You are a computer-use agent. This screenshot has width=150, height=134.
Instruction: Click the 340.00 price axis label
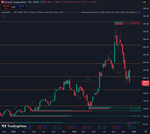(145, 24)
